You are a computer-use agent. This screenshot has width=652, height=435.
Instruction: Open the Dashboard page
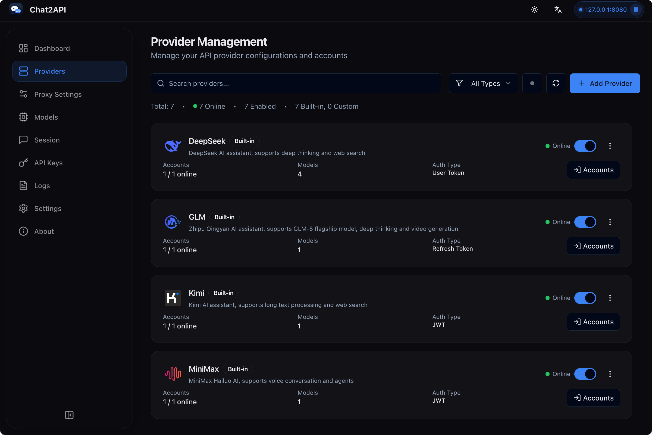pyautogui.click(x=69, y=48)
